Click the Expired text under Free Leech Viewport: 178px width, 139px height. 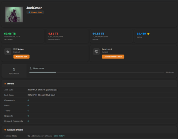click(105, 52)
